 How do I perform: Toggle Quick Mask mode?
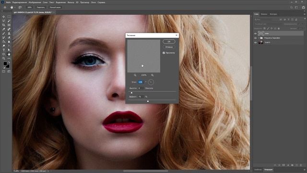tap(4, 72)
